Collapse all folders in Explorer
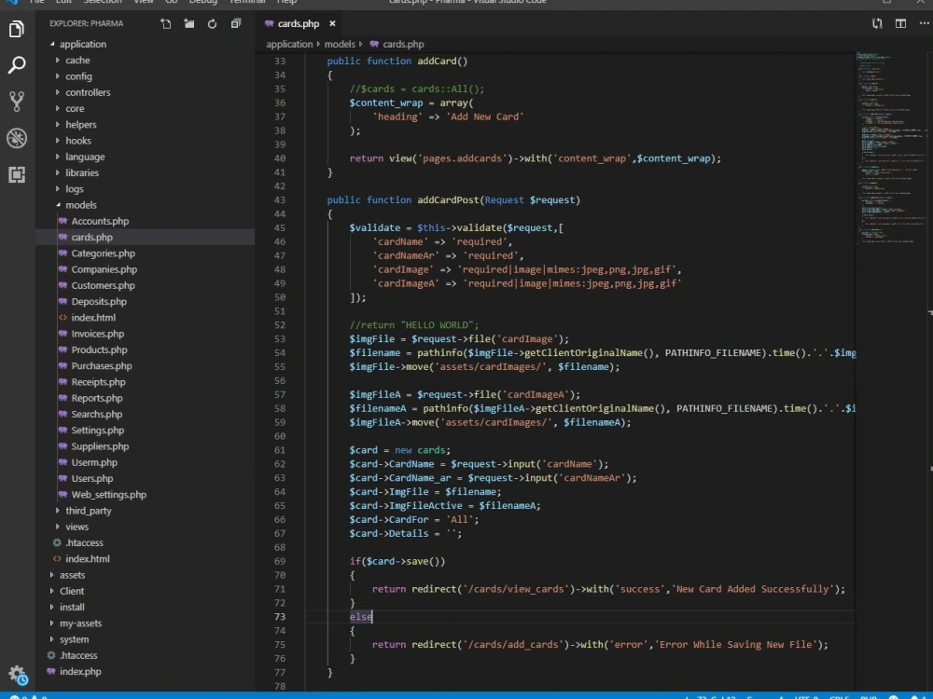This screenshot has height=699, width=933. tap(235, 23)
